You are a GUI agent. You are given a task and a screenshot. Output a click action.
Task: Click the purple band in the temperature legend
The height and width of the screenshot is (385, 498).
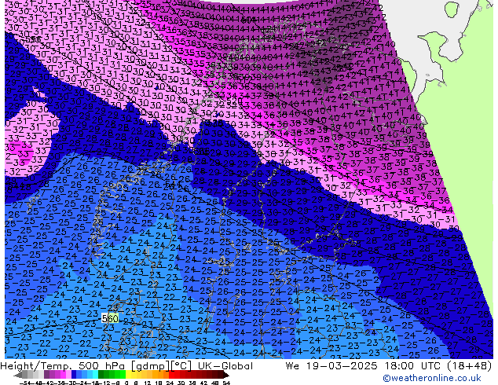tap(52, 375)
